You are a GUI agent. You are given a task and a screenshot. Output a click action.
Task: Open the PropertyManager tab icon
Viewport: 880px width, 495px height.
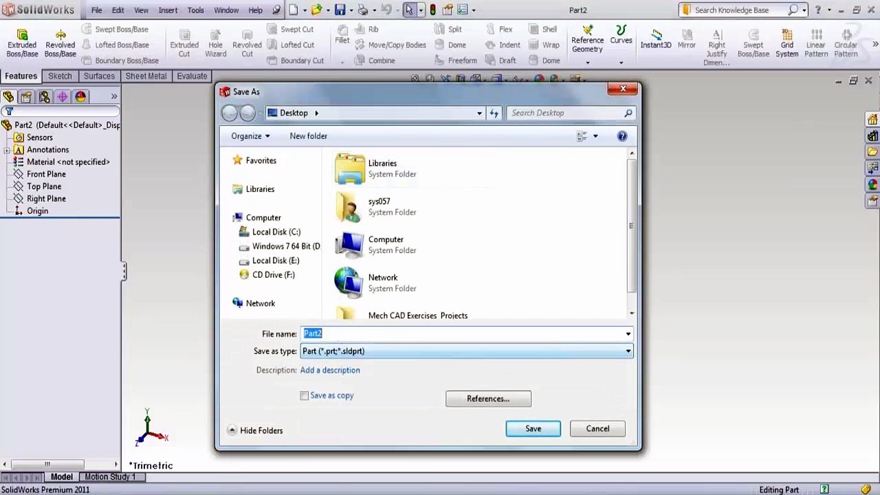(x=26, y=97)
